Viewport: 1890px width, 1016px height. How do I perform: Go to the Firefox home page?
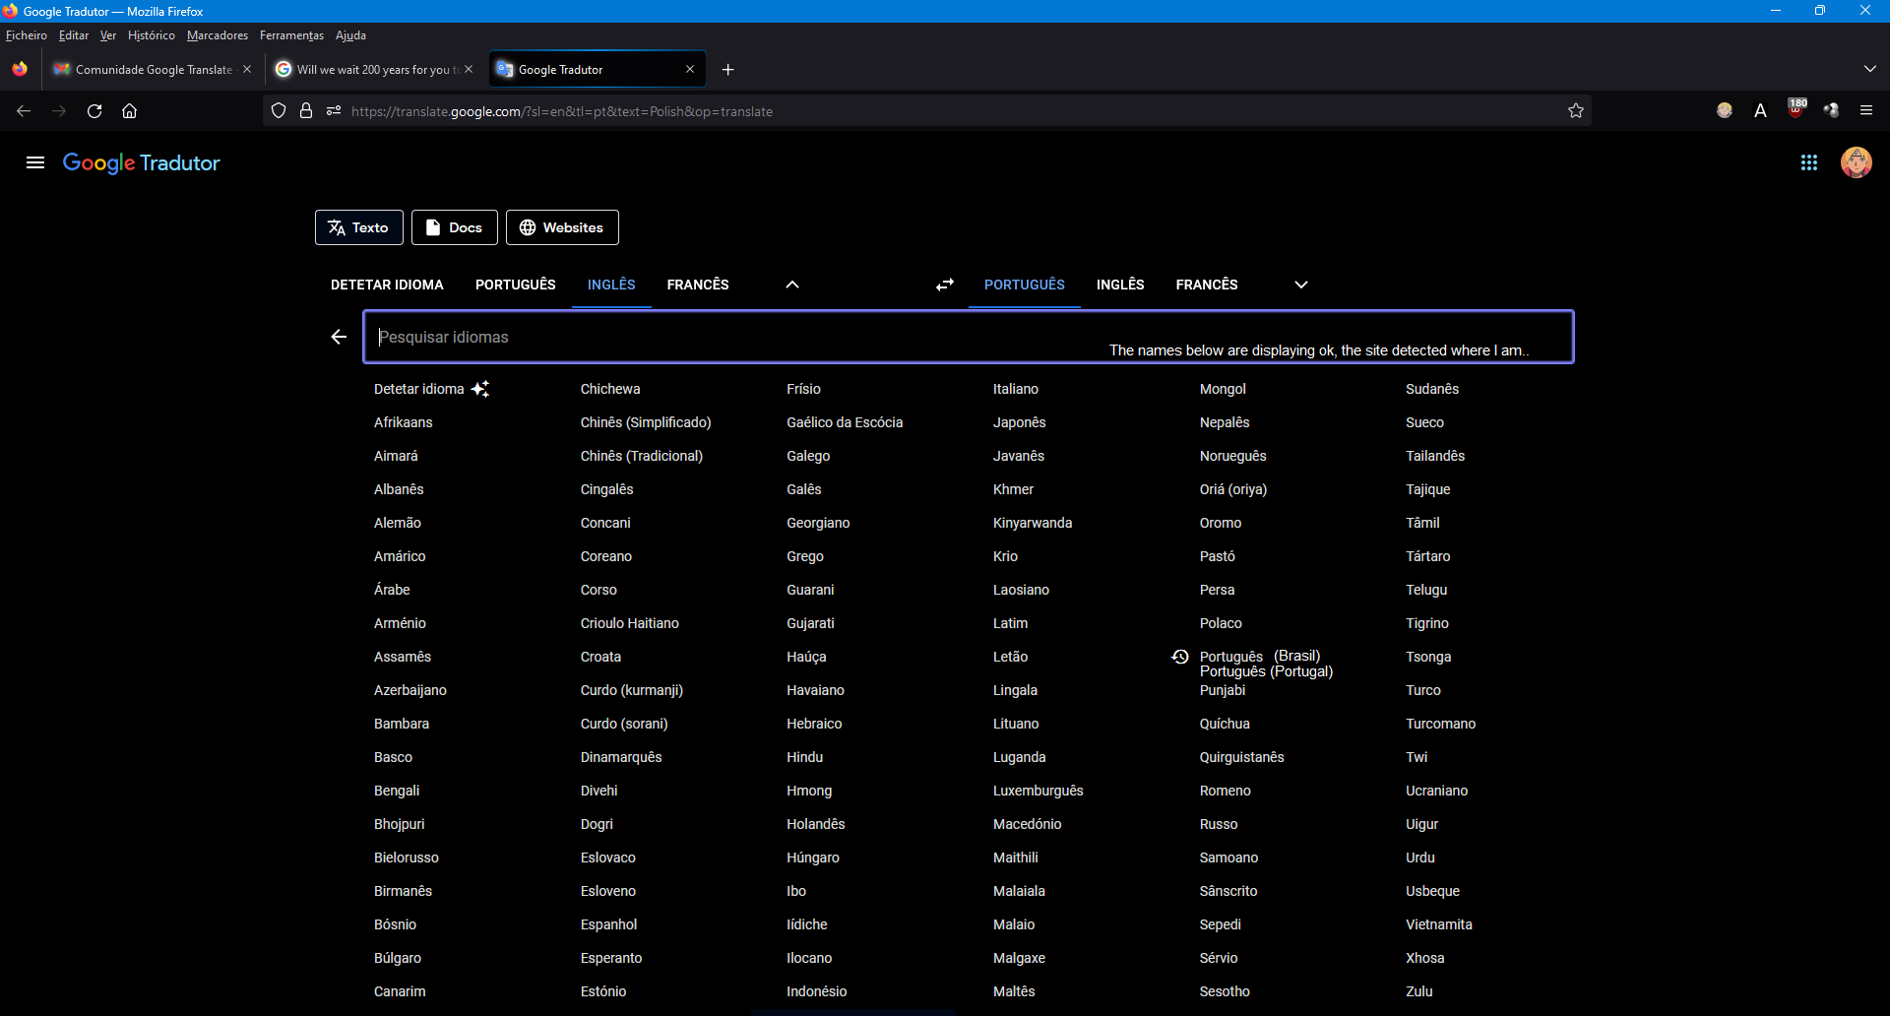129,111
